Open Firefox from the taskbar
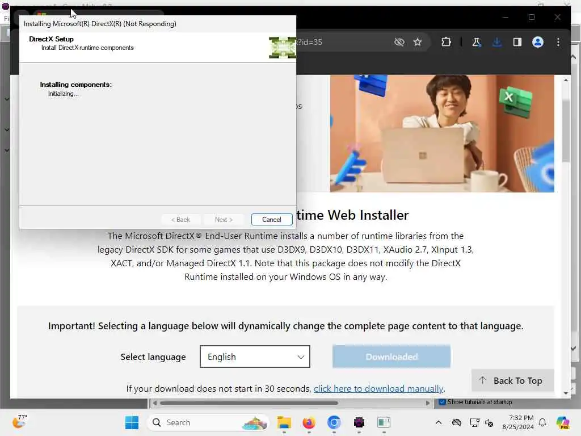581x436 pixels. pos(309,422)
